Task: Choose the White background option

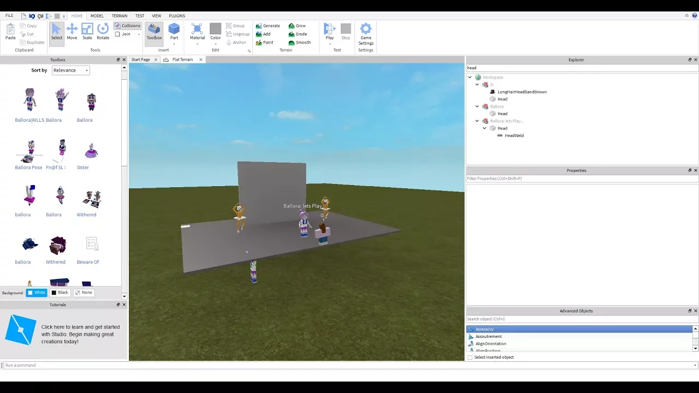Action: [x=37, y=293]
